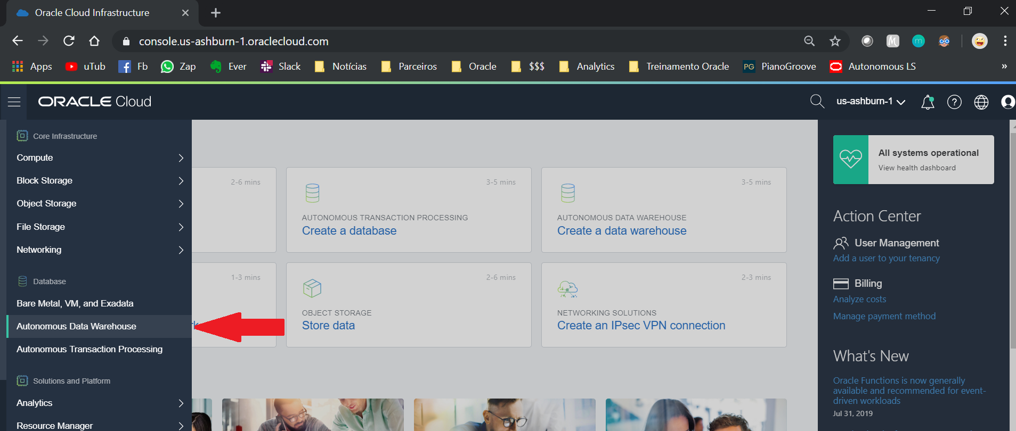The image size is (1016, 431).
Task: Show more bookmarks with the double chevron
Action: (x=1004, y=67)
